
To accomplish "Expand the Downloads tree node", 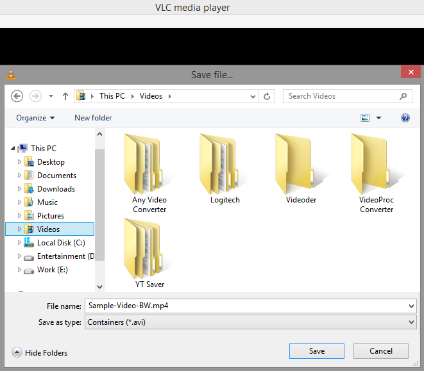I will (20, 189).
